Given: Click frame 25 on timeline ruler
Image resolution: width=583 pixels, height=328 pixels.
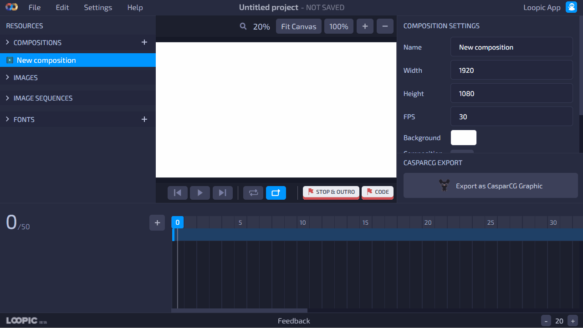Looking at the screenshot, I should (x=491, y=222).
